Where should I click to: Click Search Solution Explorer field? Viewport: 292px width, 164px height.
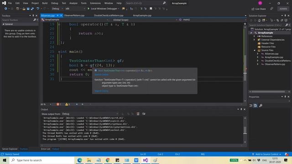point(266,25)
